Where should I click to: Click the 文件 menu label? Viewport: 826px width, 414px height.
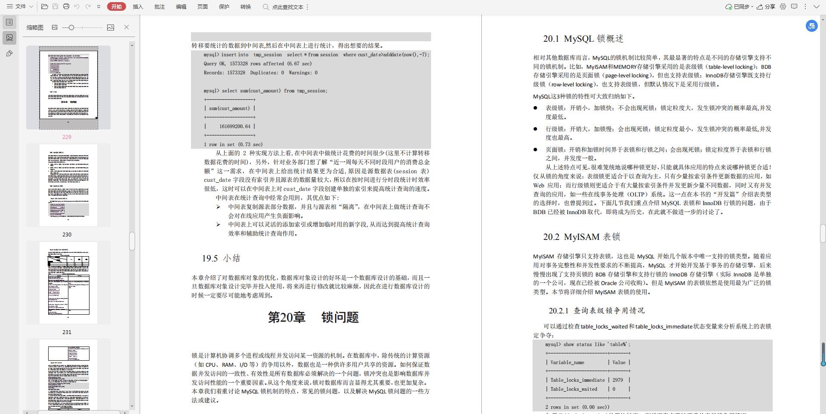click(21, 6)
